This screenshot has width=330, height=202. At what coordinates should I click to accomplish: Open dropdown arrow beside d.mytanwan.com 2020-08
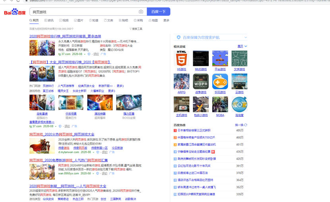93,152
